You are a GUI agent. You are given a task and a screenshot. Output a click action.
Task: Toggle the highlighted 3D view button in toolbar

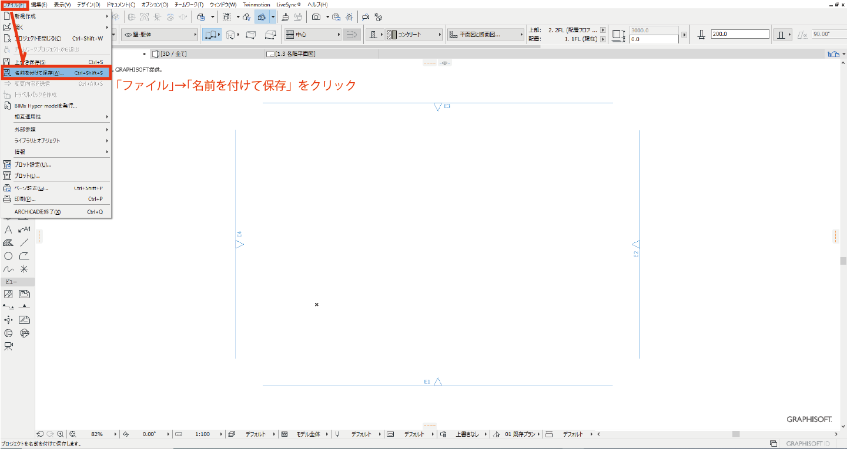click(262, 17)
